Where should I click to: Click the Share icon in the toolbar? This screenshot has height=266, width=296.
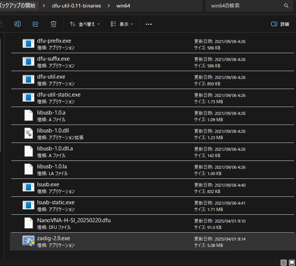tap(36, 24)
